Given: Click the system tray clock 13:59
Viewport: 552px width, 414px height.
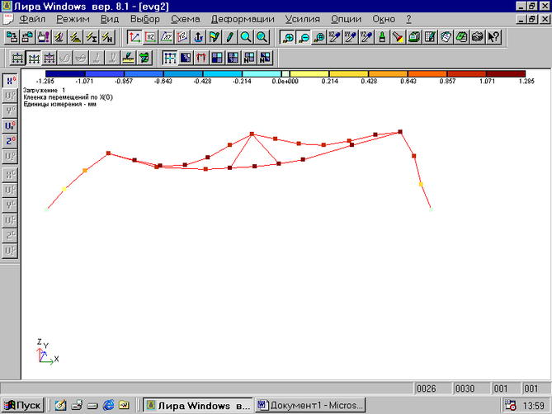Looking at the screenshot, I should [534, 406].
